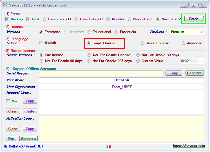Copy the Activation Code
The height and width of the screenshot is (152, 210).
click(30, 129)
